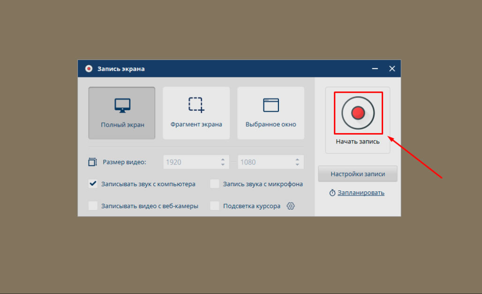This screenshot has height=294, width=482.
Task: Minimize the Запись экрана window
Action: point(375,68)
